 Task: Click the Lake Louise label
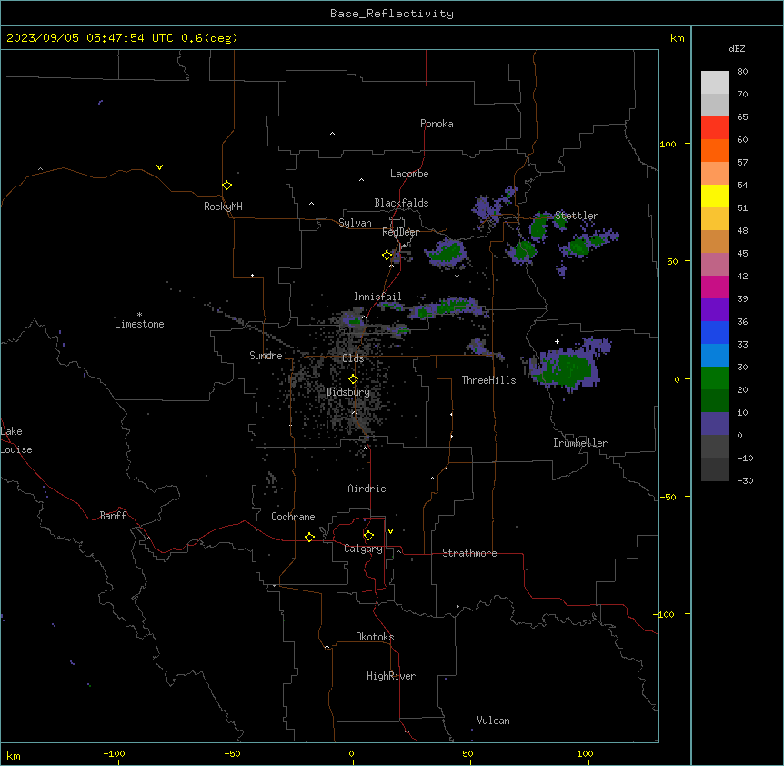point(16,440)
